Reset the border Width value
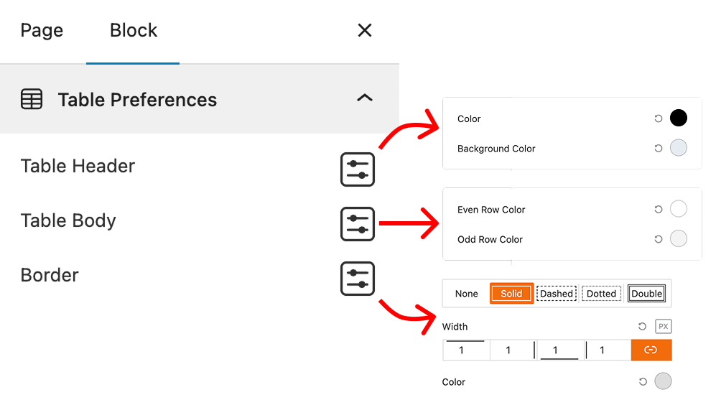Screen dimensions: 721x405 coord(642,327)
